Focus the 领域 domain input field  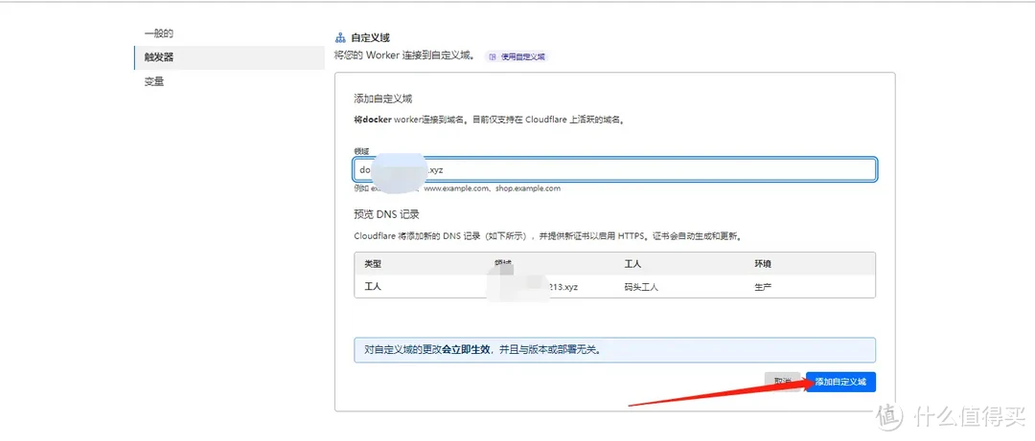(614, 169)
